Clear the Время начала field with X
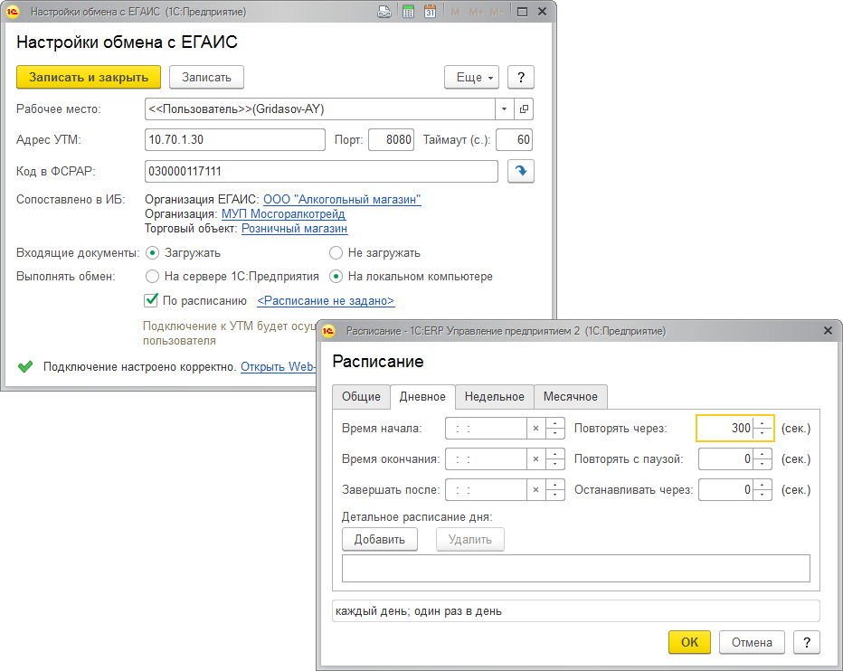This screenshot has width=843, height=671. pos(536,429)
